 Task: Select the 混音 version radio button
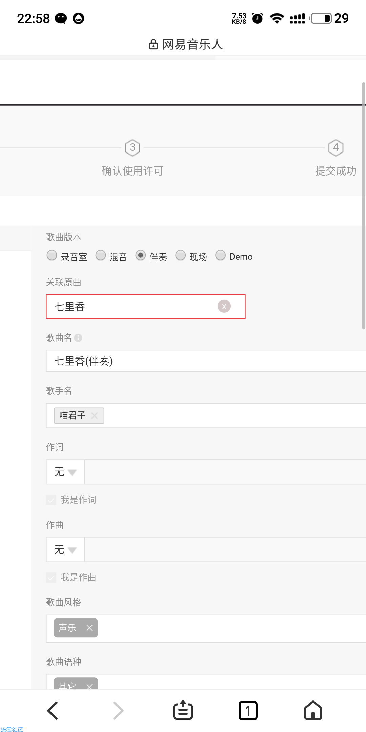pos(101,255)
